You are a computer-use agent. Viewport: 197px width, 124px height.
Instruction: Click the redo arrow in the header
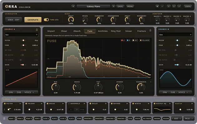162,7
